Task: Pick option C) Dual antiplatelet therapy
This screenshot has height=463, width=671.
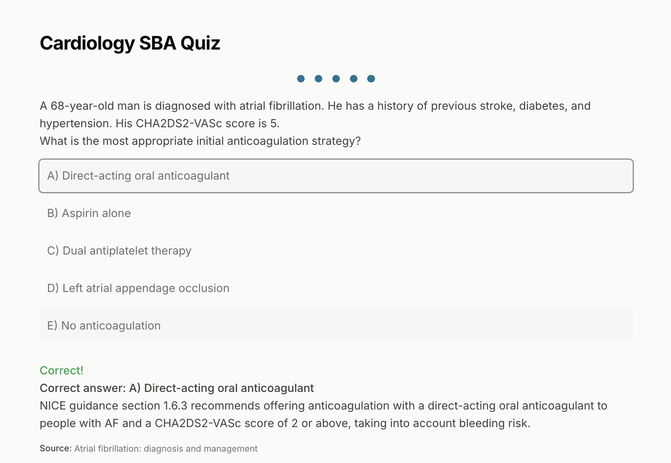Action: [x=335, y=251]
